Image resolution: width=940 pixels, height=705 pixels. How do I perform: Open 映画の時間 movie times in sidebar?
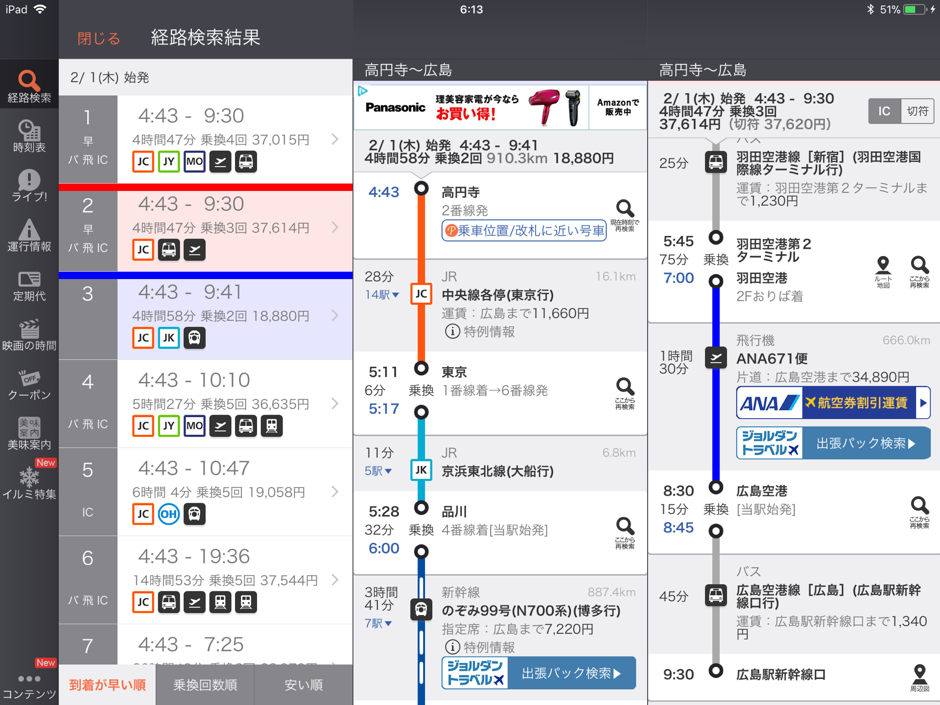(x=29, y=334)
